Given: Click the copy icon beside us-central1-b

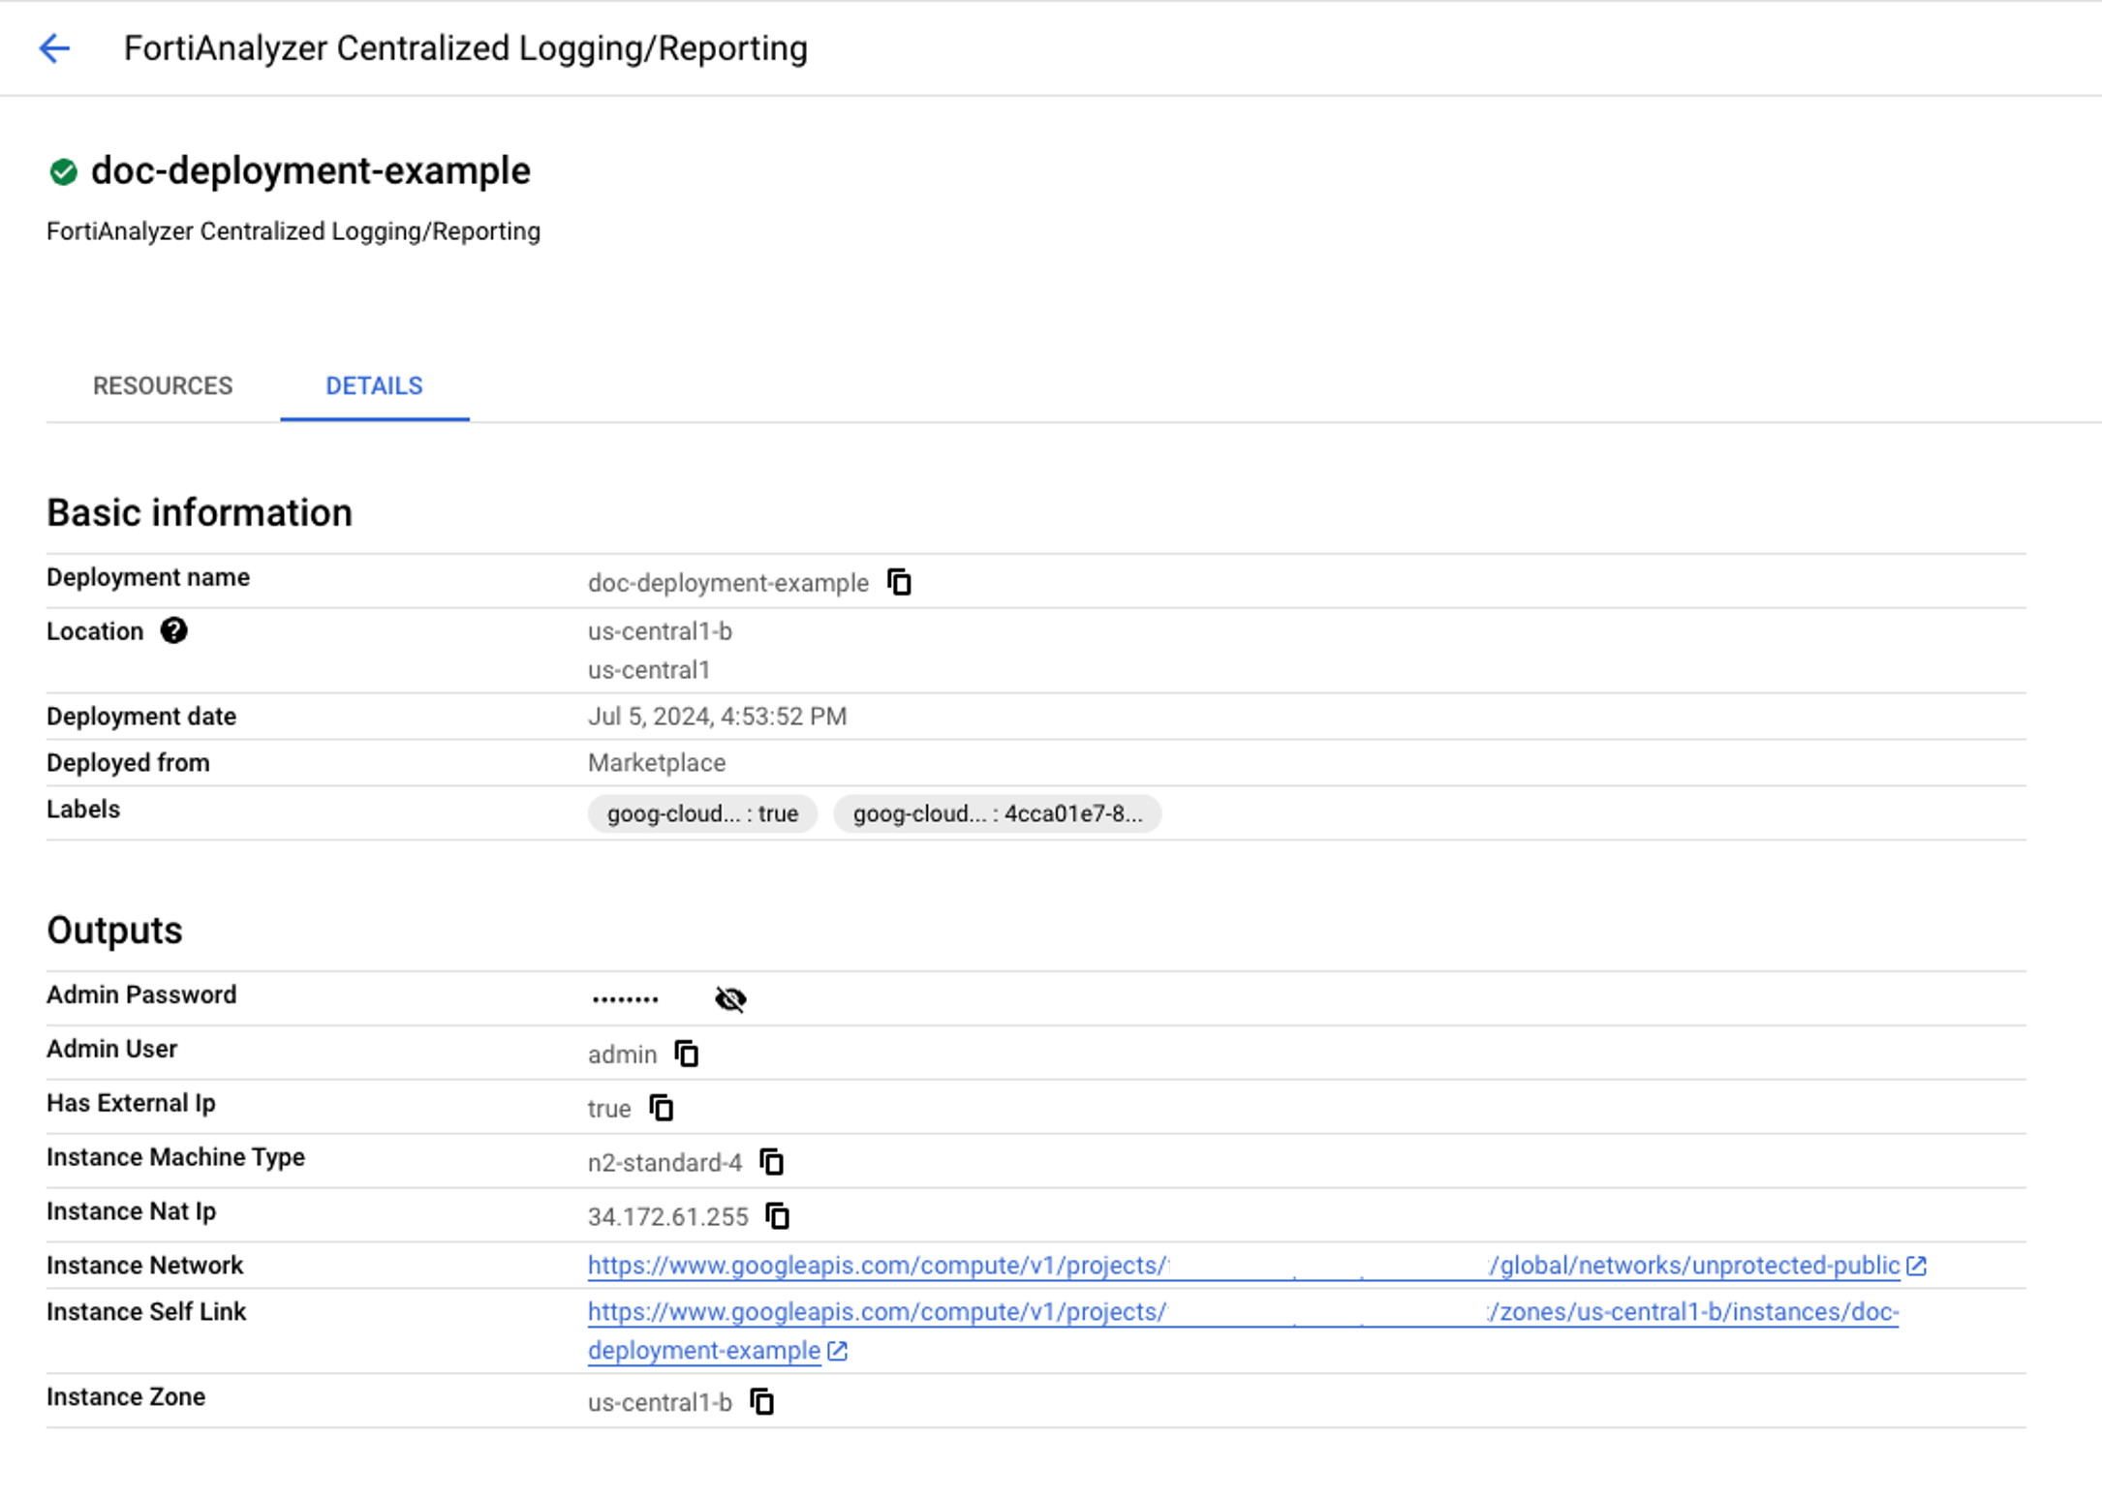Looking at the screenshot, I should pos(764,1401).
